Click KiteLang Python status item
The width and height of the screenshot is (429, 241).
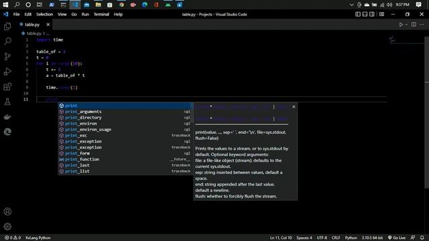(x=38, y=238)
